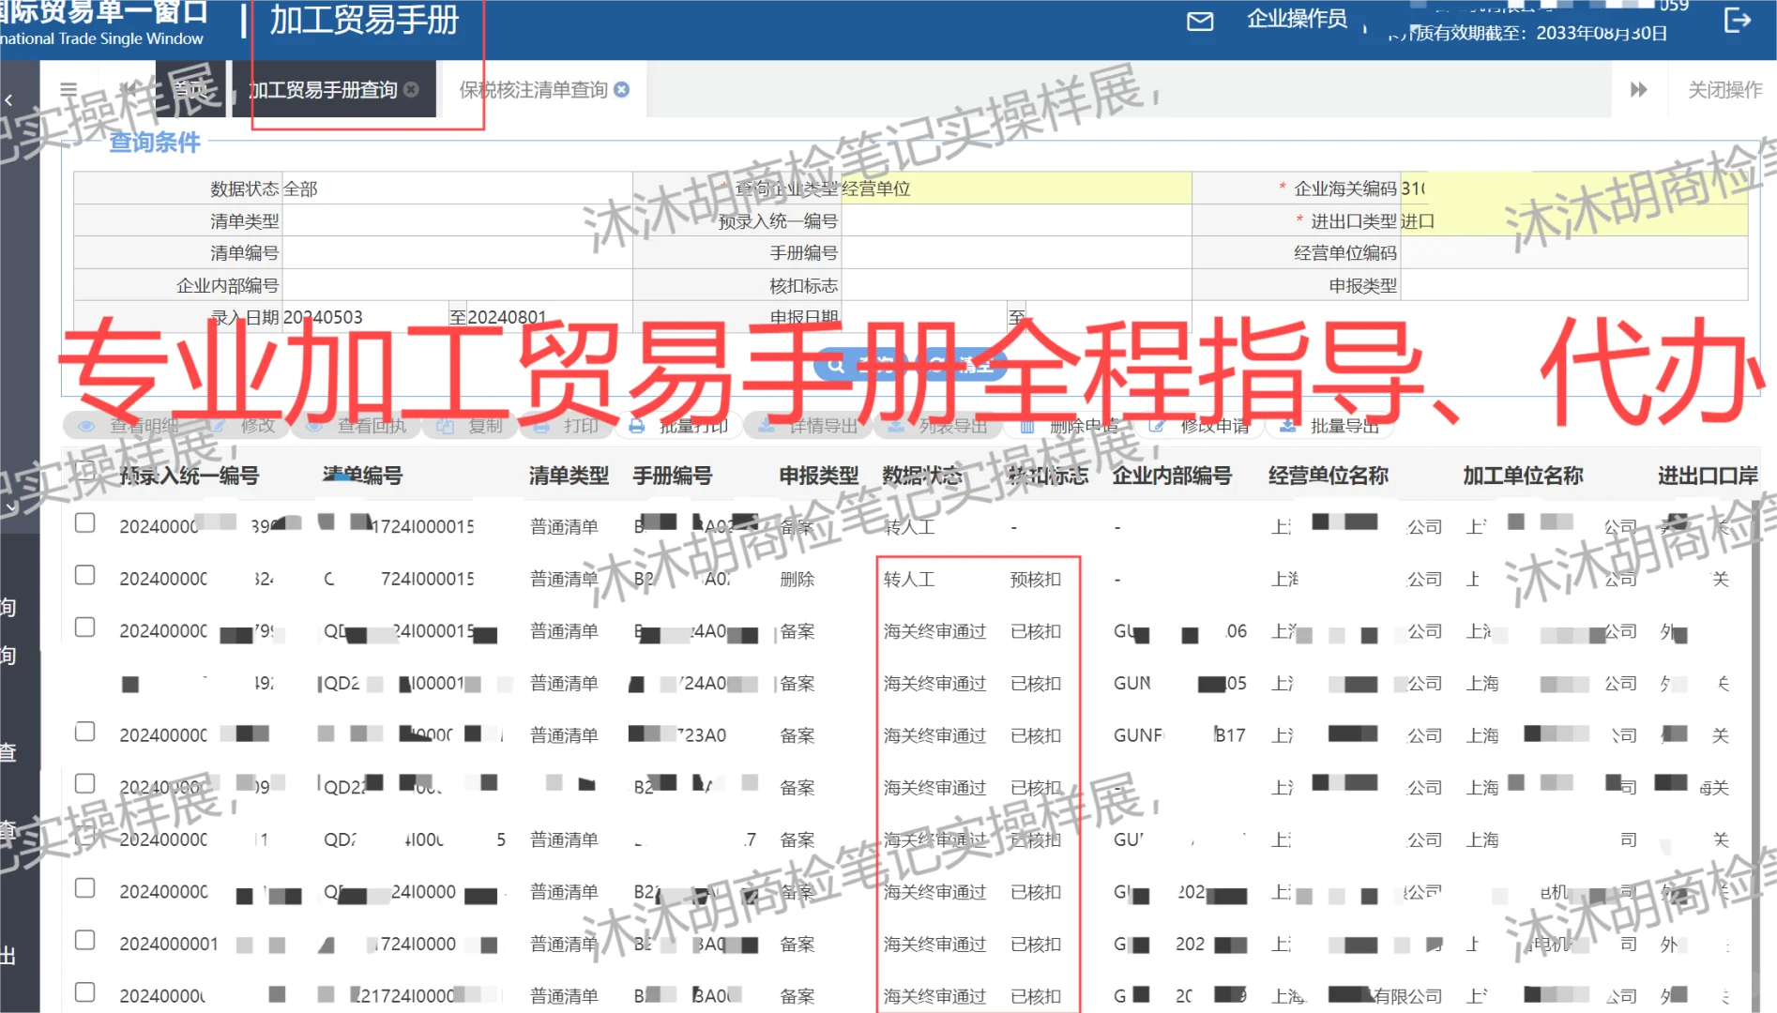Select the checkbox of the last visible row

point(85,991)
